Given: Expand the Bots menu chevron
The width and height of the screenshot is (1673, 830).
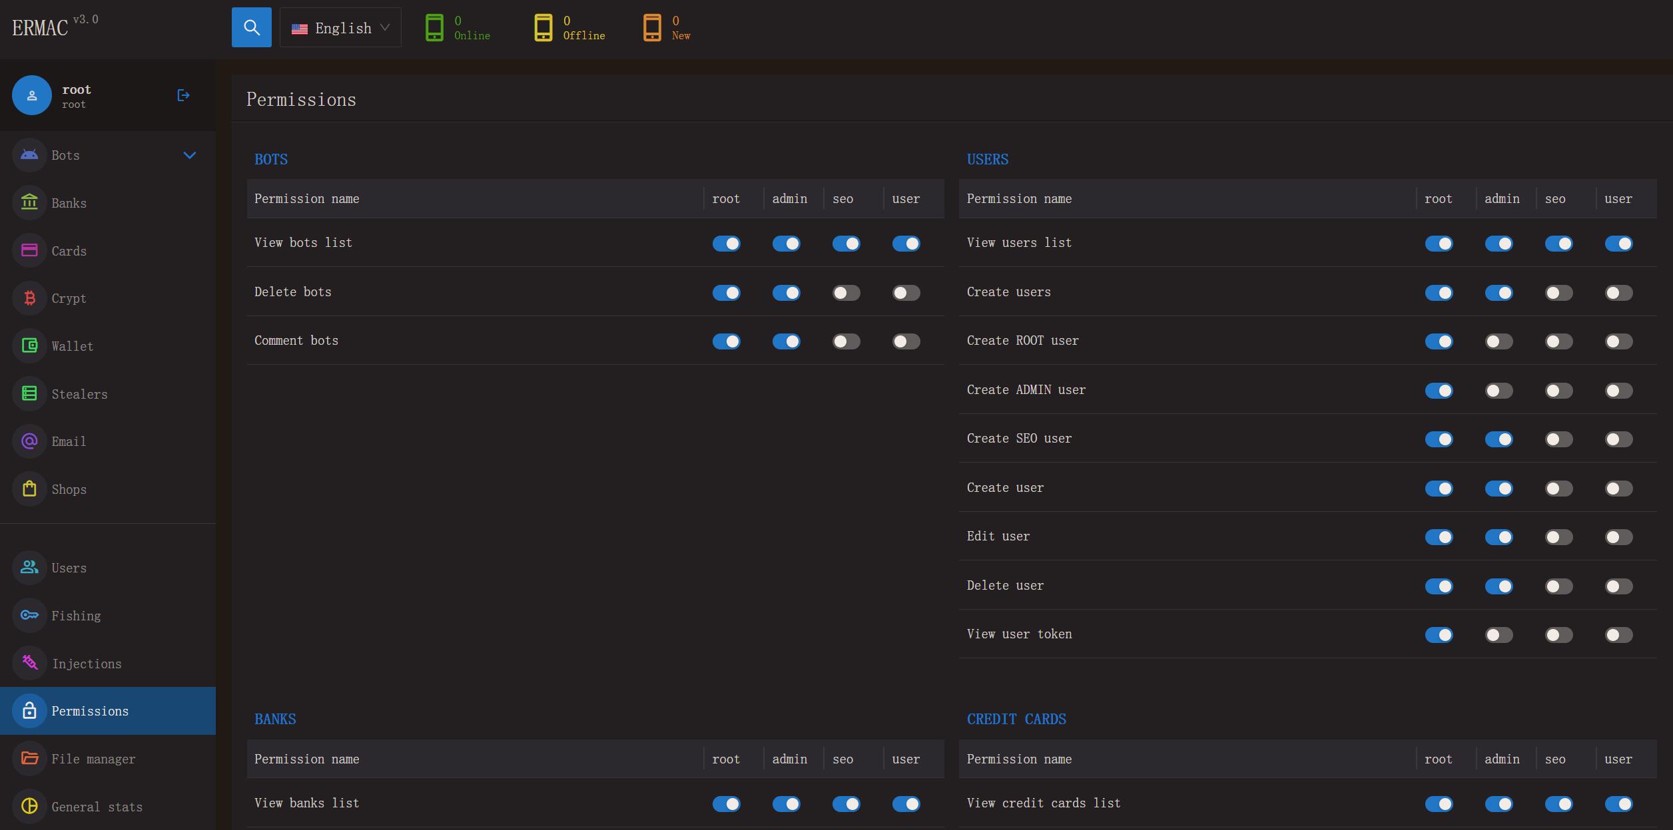Looking at the screenshot, I should pos(189,155).
